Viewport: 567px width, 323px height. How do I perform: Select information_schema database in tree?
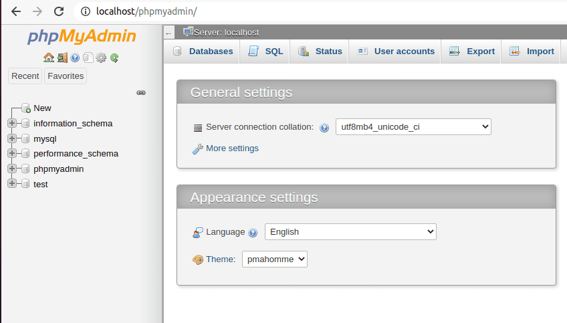point(73,123)
